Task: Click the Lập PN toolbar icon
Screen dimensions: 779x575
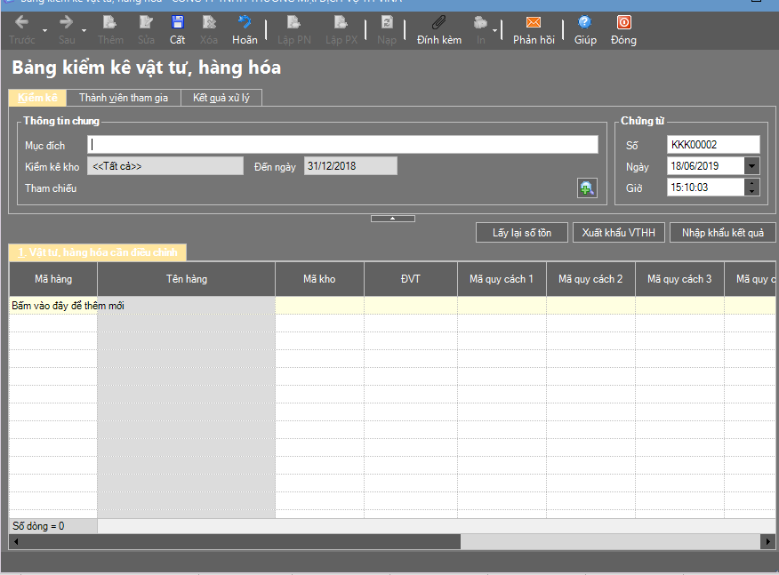Action: pyautogui.click(x=293, y=23)
